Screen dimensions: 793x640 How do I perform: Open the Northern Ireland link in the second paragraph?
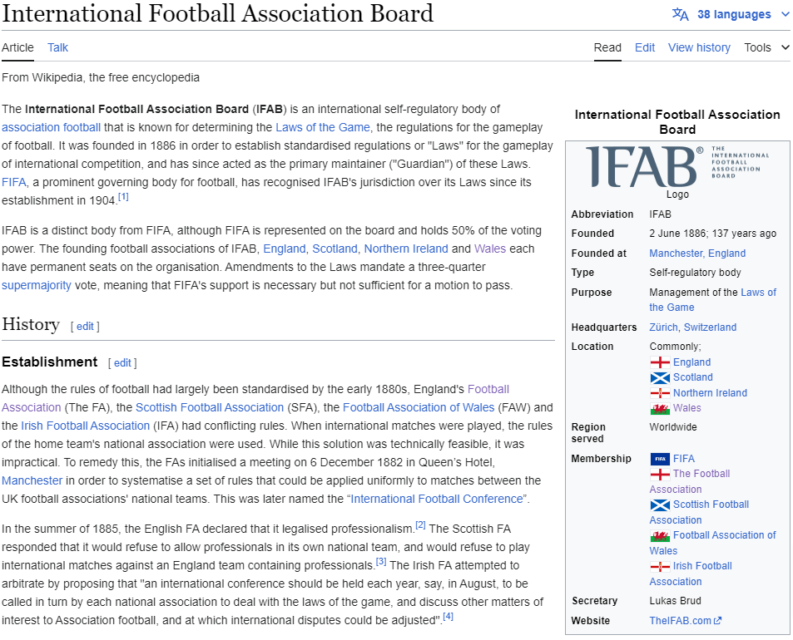[406, 249]
